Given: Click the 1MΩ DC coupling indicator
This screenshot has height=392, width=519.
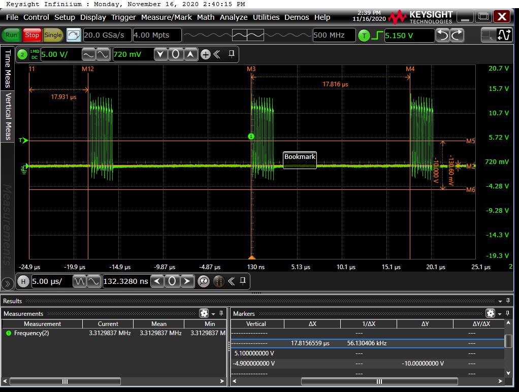Looking at the screenshot, I should (35, 55).
